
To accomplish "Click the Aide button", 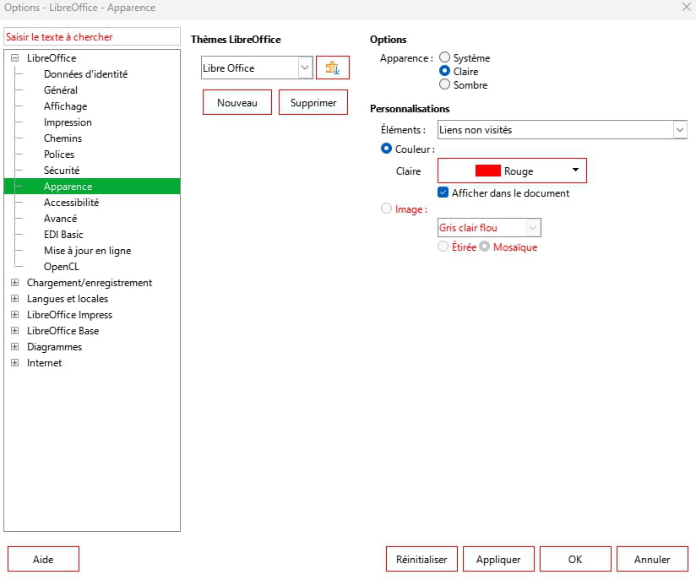I will tap(43, 559).
